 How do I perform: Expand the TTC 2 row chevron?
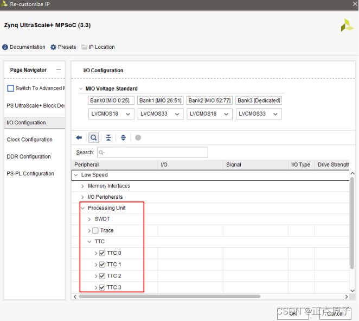click(x=96, y=276)
